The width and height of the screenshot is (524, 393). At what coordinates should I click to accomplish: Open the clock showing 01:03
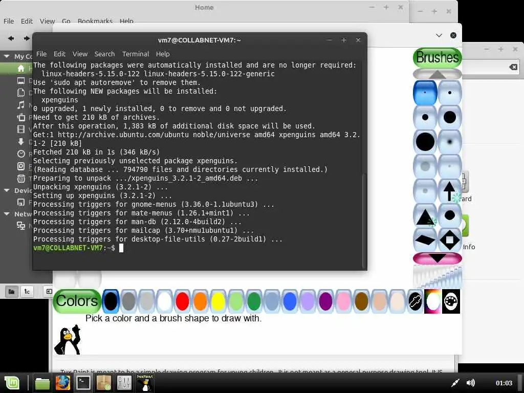pos(504,383)
